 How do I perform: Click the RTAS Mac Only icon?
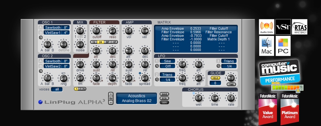pyautogui.click(x=300, y=27)
